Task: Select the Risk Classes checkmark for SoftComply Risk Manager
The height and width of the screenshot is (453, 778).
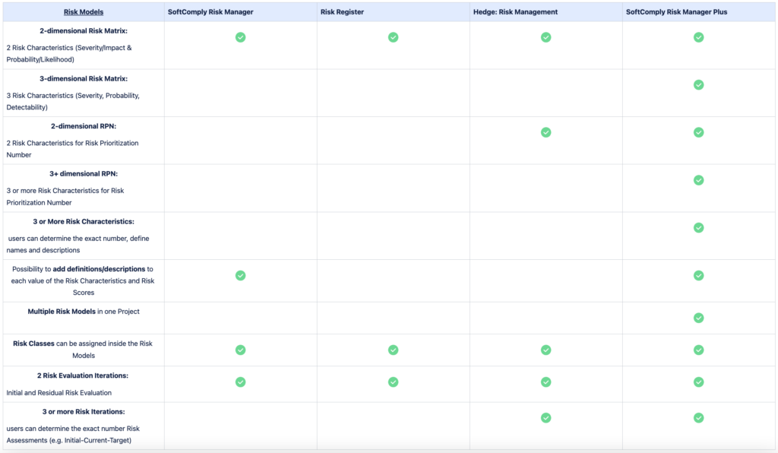Action: click(x=240, y=350)
